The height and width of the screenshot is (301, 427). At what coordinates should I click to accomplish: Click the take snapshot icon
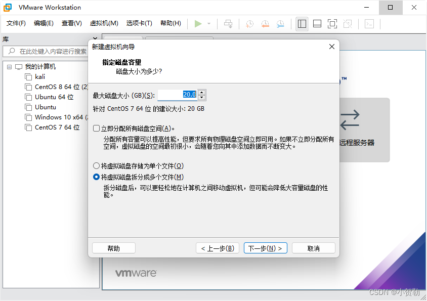(x=249, y=24)
